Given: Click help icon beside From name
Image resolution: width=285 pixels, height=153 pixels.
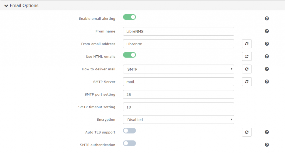Looking at the screenshot, I should coord(267,31).
